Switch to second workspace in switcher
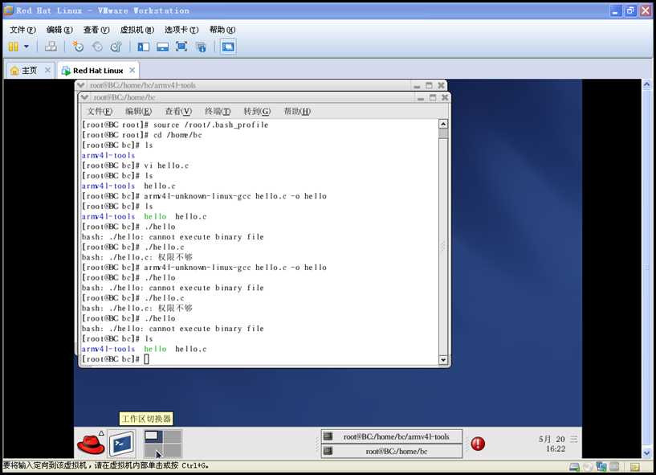Image resolution: width=656 pixels, height=475 pixels. [173, 436]
